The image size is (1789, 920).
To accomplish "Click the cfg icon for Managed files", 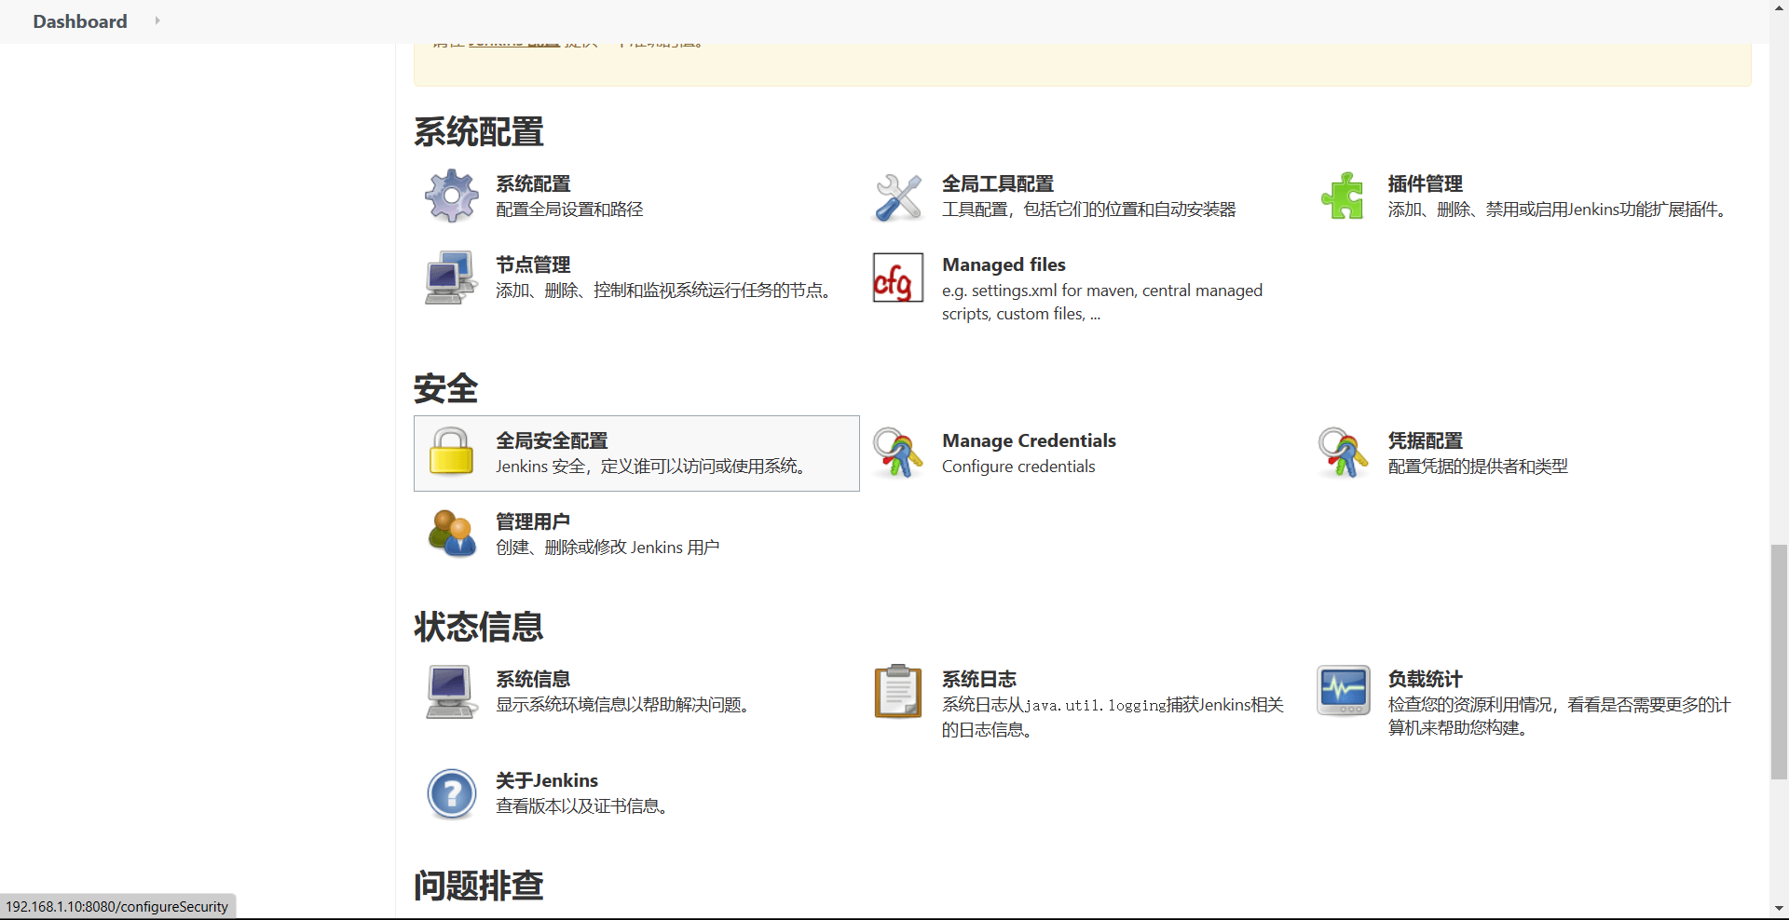I will tap(898, 277).
